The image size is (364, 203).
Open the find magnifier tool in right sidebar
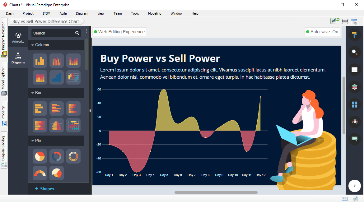click(x=354, y=52)
